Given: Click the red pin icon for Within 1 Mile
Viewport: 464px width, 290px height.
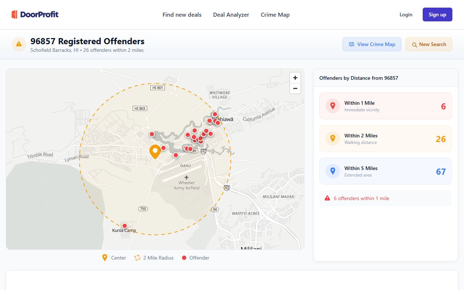Looking at the screenshot, I should [333, 106].
